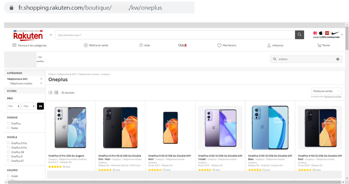Image resolution: width=349 pixels, height=184 pixels.
Task: Click the brand promo banner arrow
Action: click(342, 35)
